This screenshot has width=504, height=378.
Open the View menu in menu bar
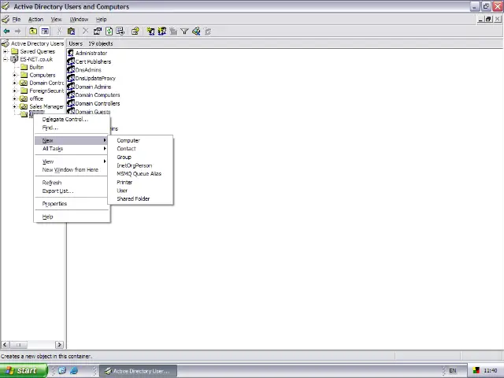tap(56, 19)
